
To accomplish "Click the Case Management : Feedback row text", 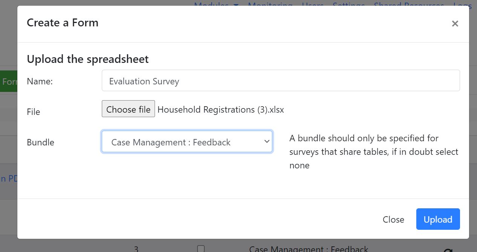I will (308, 249).
